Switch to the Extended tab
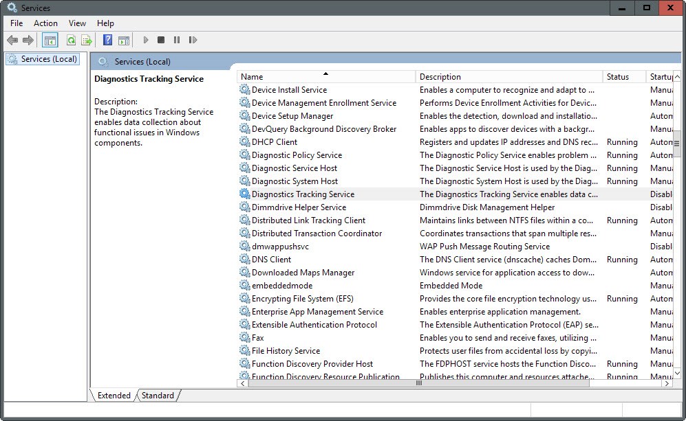This screenshot has width=686, height=421. pos(114,395)
